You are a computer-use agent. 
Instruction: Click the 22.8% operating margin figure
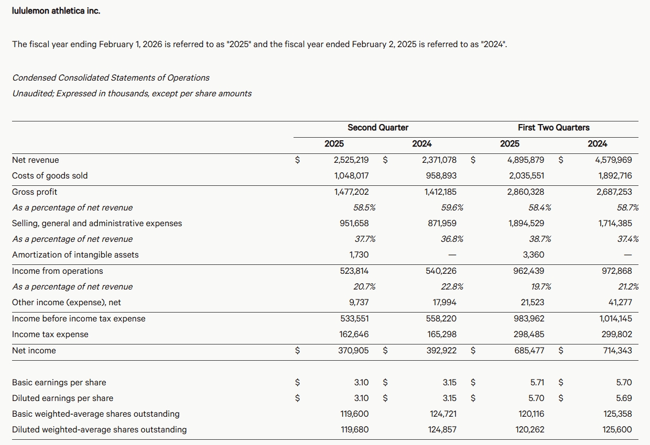click(x=452, y=287)
